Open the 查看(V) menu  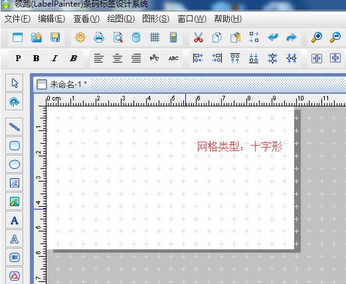[86, 19]
